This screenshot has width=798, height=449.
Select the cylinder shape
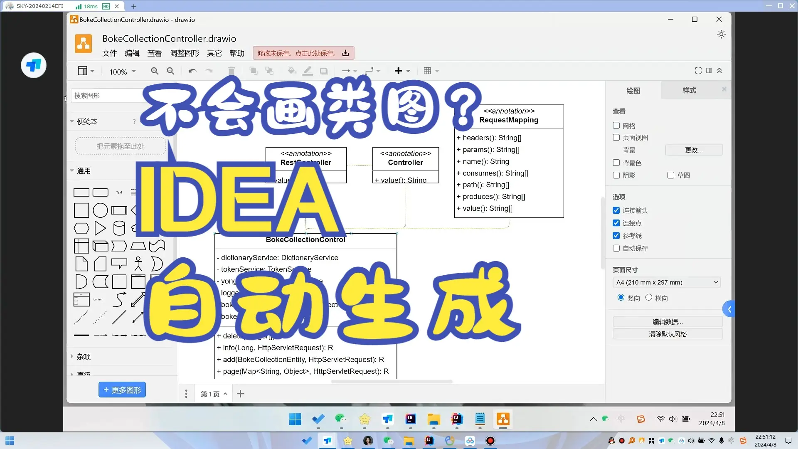119,228
